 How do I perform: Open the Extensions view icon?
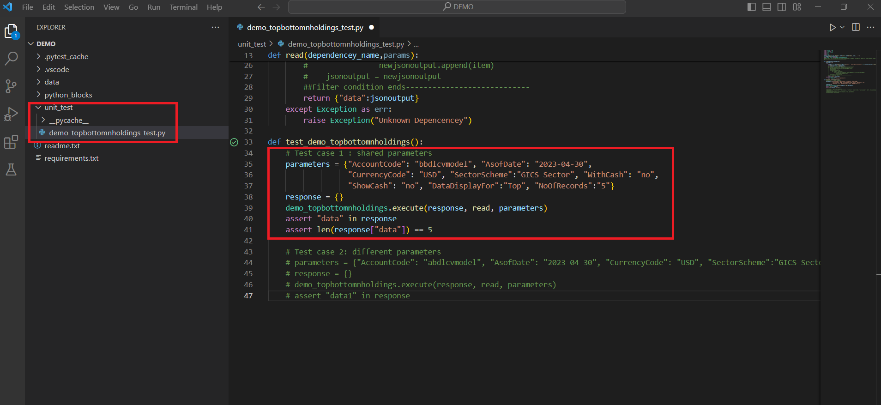11,142
